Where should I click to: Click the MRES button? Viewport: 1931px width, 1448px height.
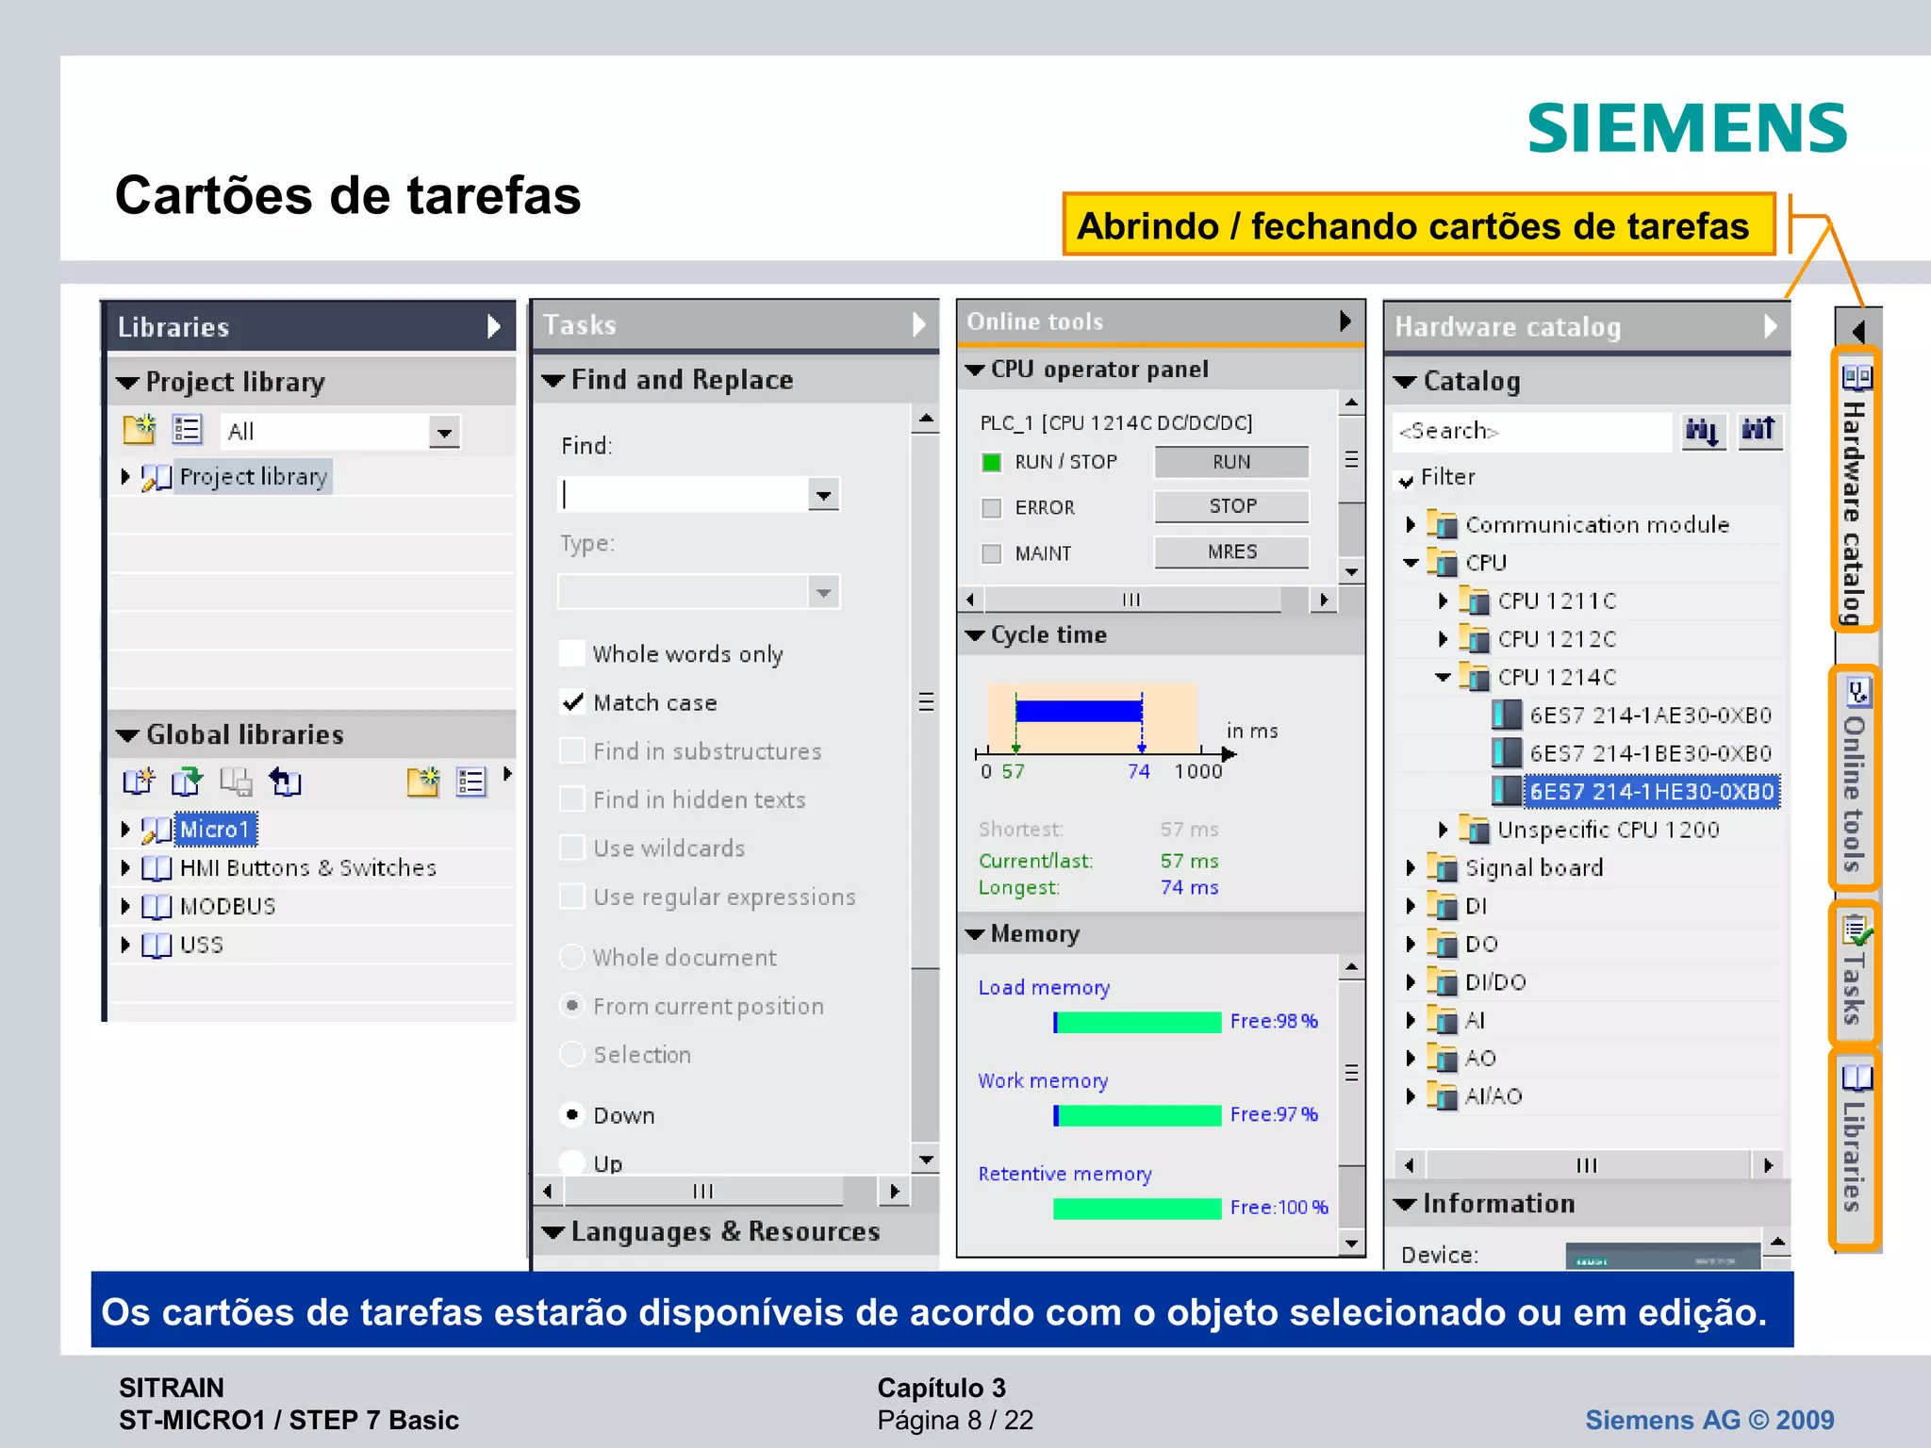[1231, 552]
